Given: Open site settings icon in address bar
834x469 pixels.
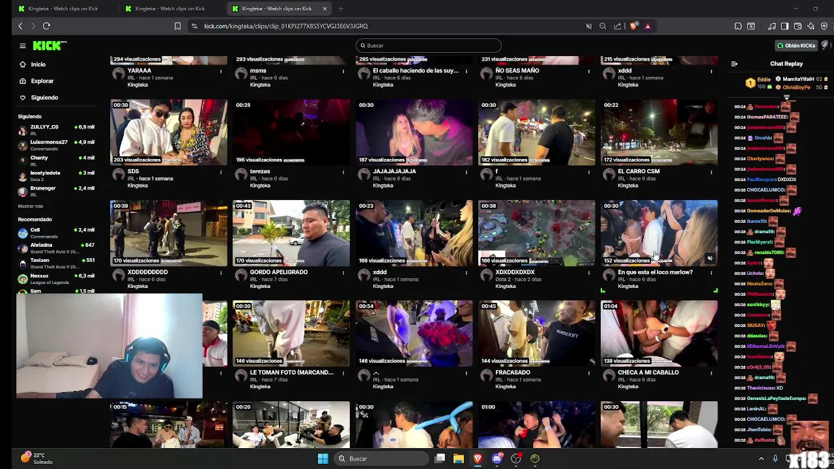Looking at the screenshot, I should pos(194,26).
